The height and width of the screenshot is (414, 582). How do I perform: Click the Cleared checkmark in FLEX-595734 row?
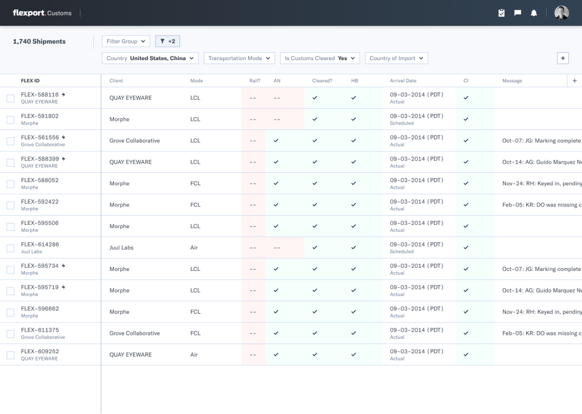(315, 269)
